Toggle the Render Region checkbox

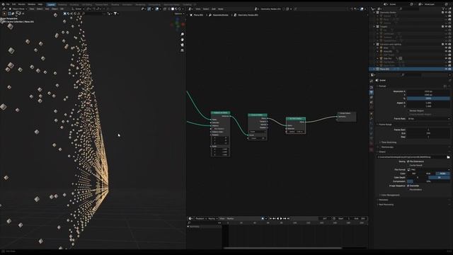(x=408, y=110)
